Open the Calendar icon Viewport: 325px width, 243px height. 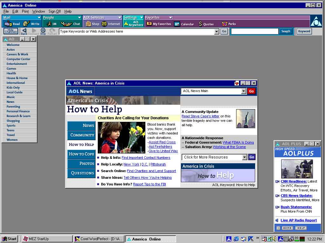click(x=177, y=24)
